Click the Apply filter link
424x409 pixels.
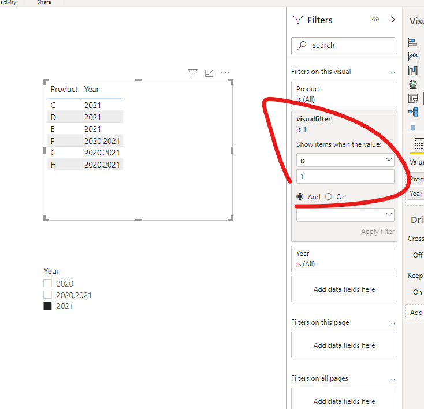click(377, 232)
